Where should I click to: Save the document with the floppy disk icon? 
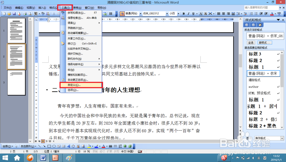[14, 14]
